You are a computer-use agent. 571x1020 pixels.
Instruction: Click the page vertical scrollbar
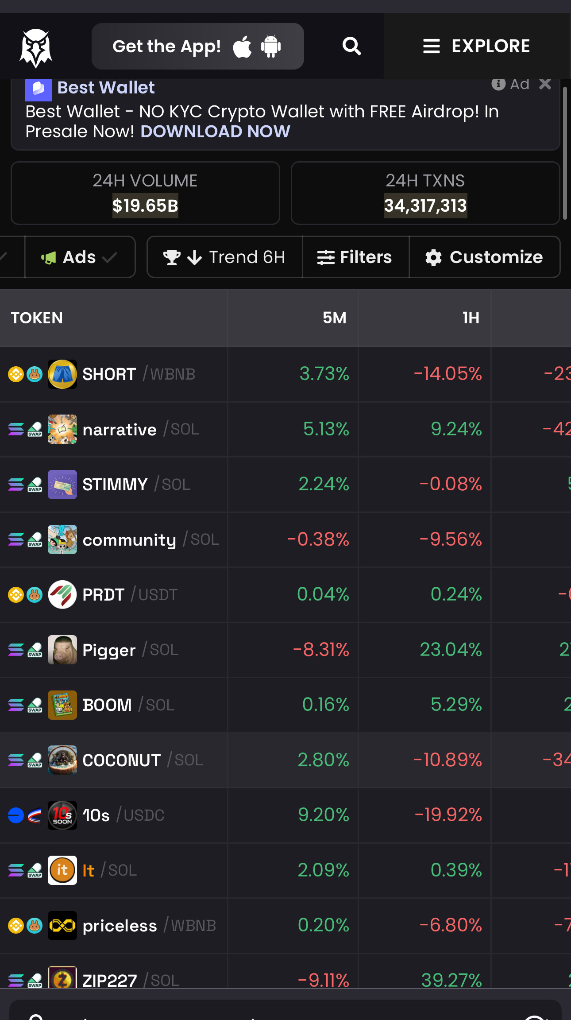point(565,153)
